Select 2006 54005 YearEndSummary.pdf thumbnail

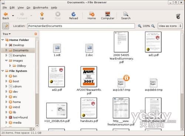121,42
